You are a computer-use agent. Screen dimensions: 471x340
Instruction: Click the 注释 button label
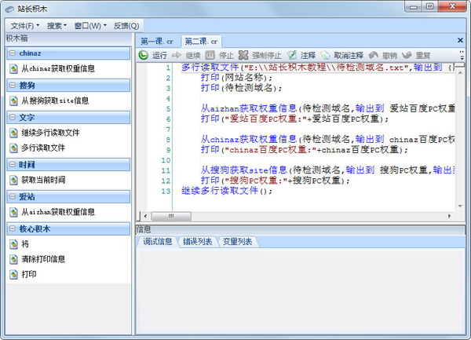[x=309, y=55]
